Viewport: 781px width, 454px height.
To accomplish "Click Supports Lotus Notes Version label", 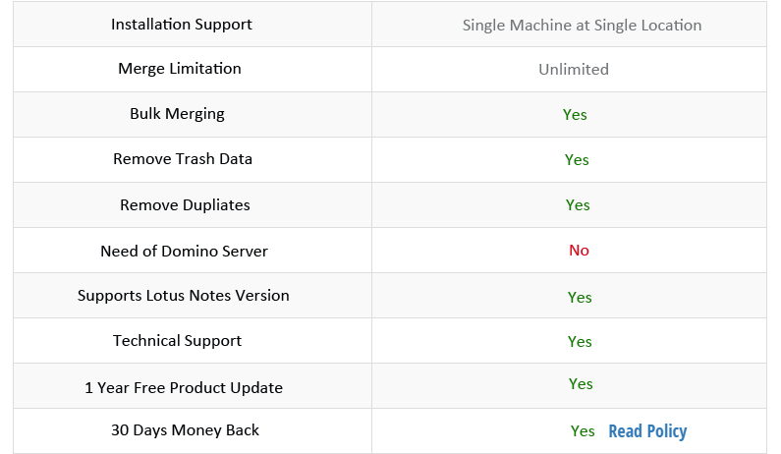I will 184,296.
